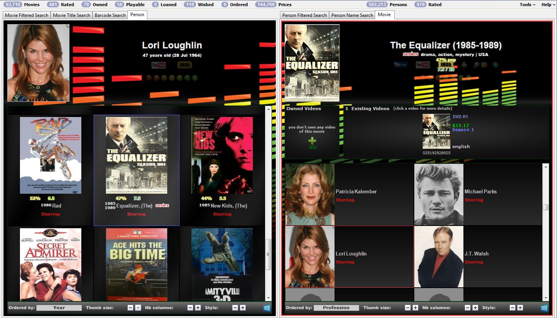Rate Lori Loughlin with the happiest green smiley
This screenshot has width=557, height=318.
(x=195, y=78)
